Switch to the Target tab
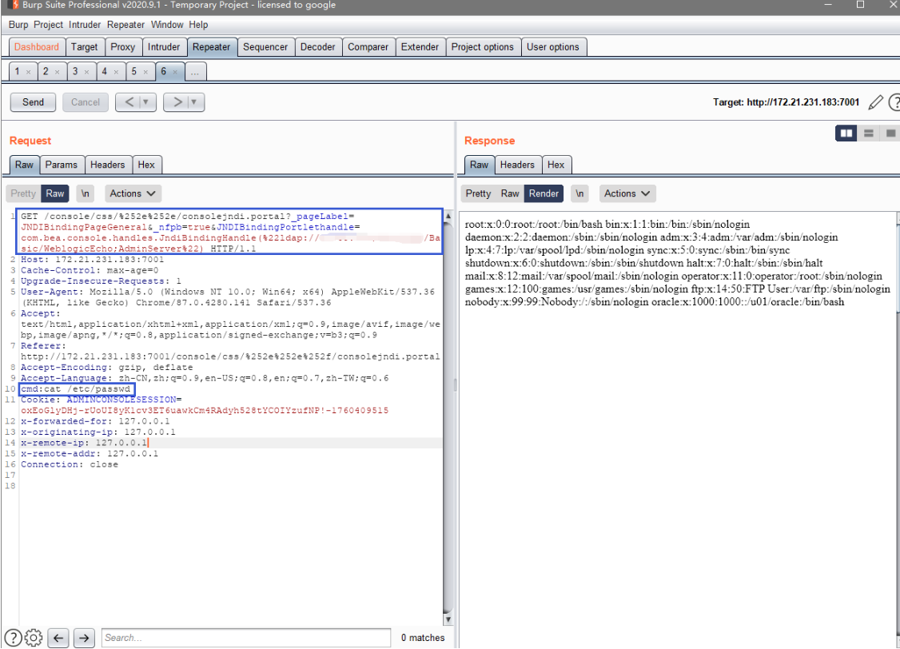The width and height of the screenshot is (900, 649). (85, 47)
